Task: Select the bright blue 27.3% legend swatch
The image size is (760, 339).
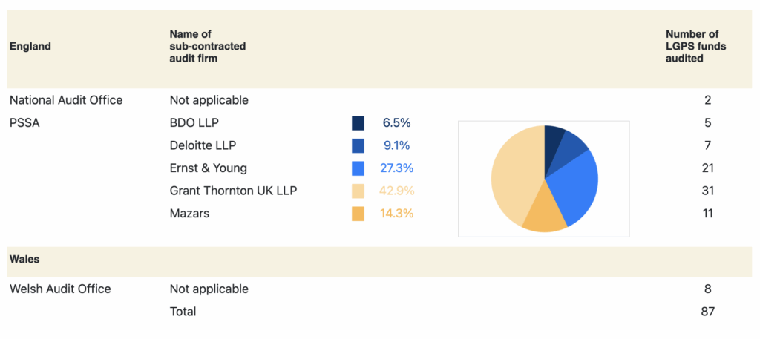Action: tap(358, 168)
